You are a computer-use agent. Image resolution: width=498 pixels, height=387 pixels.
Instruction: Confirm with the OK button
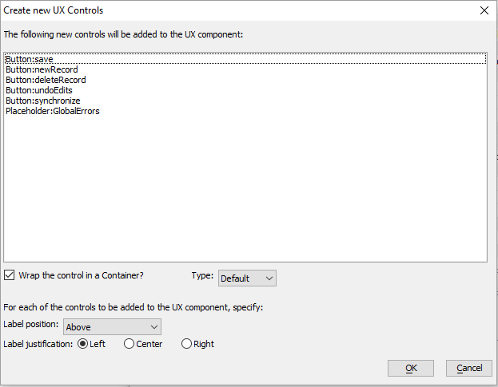[411, 368]
